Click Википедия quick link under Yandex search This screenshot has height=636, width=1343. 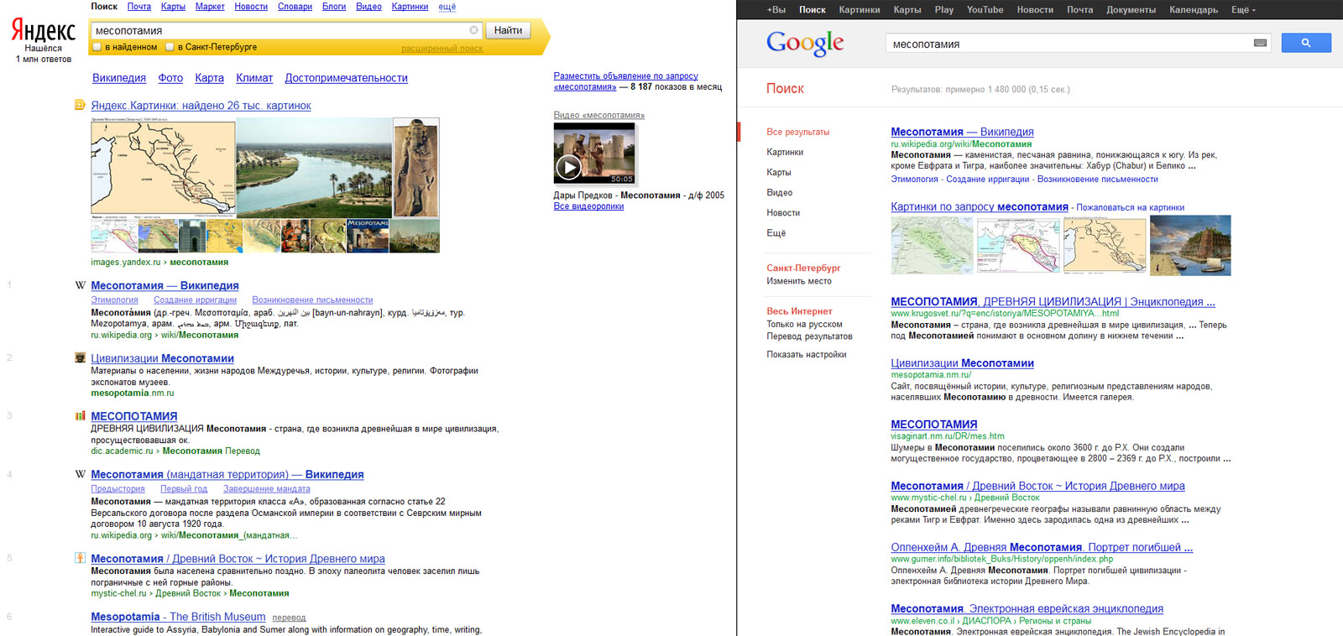(x=119, y=78)
